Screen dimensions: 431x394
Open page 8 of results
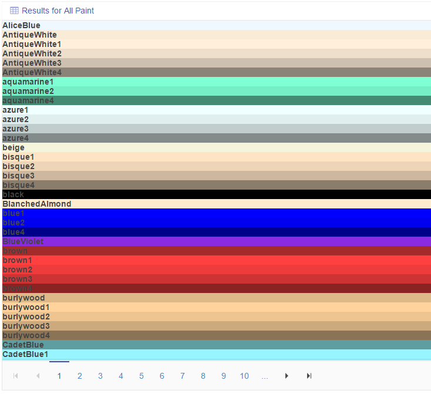pos(203,376)
